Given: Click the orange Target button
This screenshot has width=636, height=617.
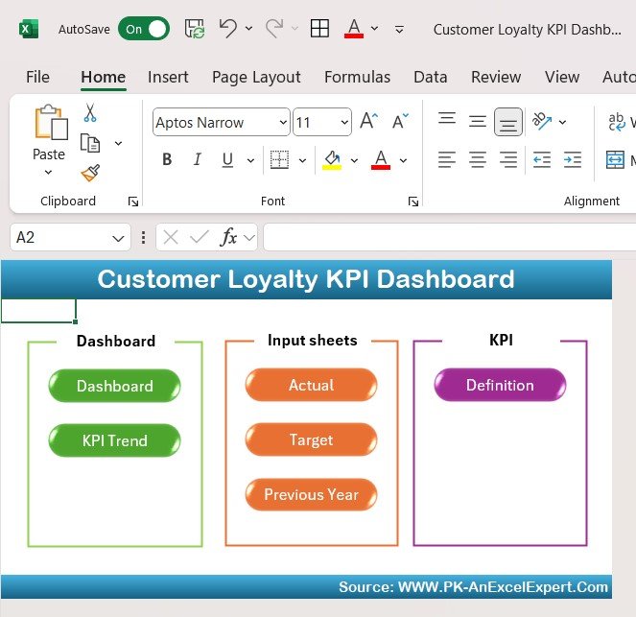Looking at the screenshot, I should [311, 439].
